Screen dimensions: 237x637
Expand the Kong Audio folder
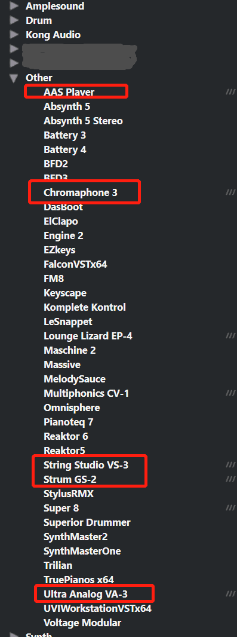tap(14, 35)
